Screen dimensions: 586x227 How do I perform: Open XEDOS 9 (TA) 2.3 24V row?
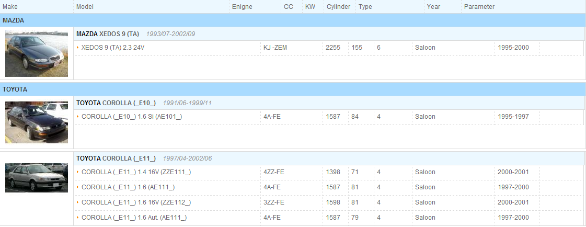329,48
